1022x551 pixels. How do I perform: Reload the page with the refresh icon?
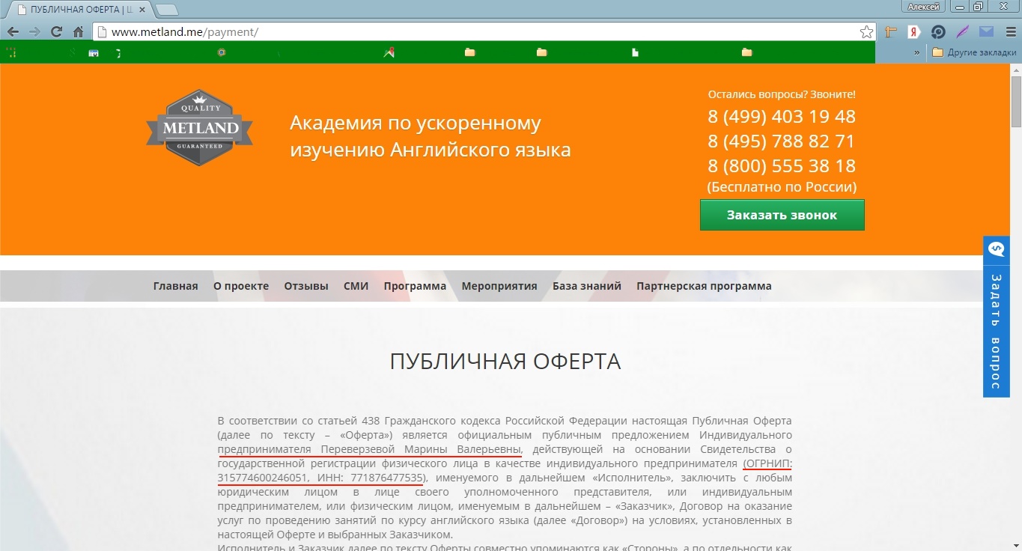click(56, 32)
